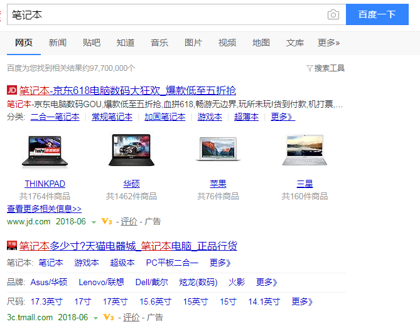This screenshot has height=324, width=420.
Task: Open the 超级本 link
Action: pyautogui.click(x=122, y=263)
